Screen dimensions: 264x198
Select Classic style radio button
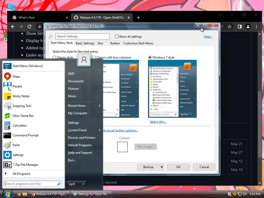coord(54,57)
